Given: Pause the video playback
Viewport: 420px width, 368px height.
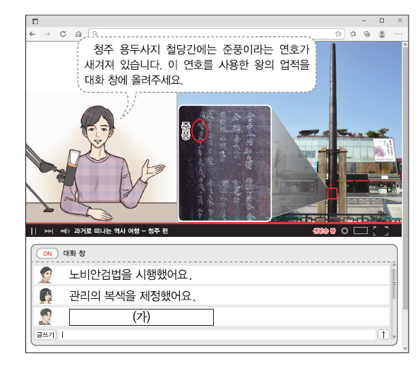Looking at the screenshot, I should [33, 231].
